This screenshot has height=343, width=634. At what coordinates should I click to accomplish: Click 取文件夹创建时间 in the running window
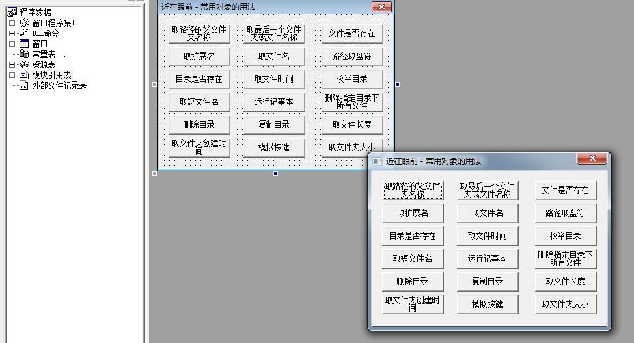[413, 304]
